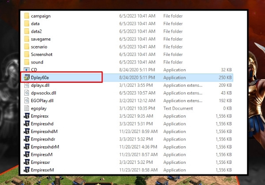
Task: Select the date '3/2/2021 12:12 AM'
Action: [x=137, y=100]
